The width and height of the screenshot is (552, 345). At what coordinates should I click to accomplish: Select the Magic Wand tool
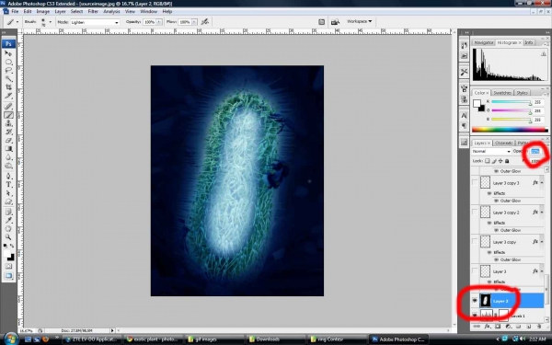[x=8, y=79]
